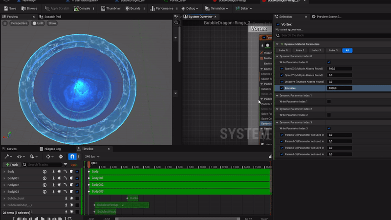
Task: Click the Body003 track cube renderer icon
Action: point(71,192)
